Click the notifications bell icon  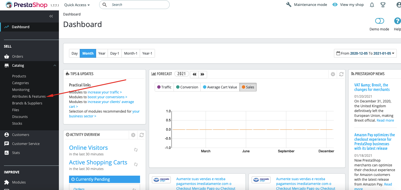tap(372, 5)
